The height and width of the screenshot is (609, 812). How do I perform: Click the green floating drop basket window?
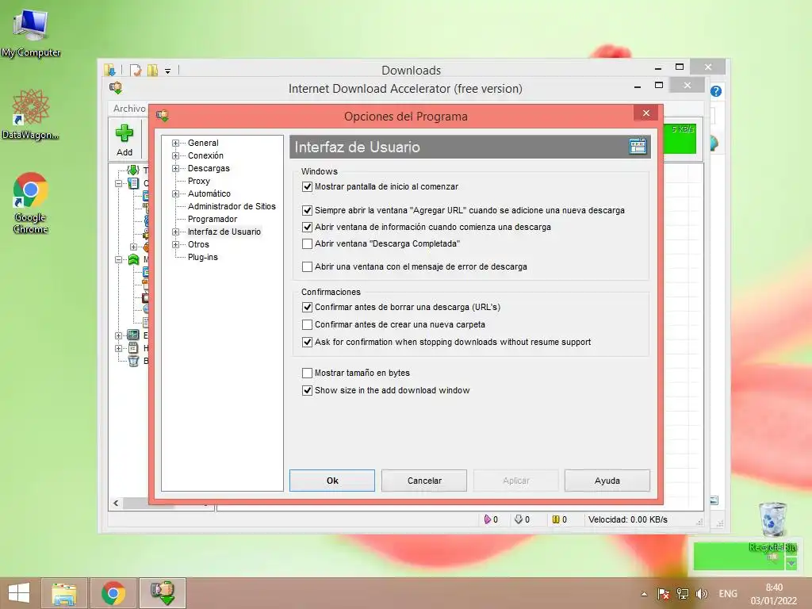pos(740,556)
